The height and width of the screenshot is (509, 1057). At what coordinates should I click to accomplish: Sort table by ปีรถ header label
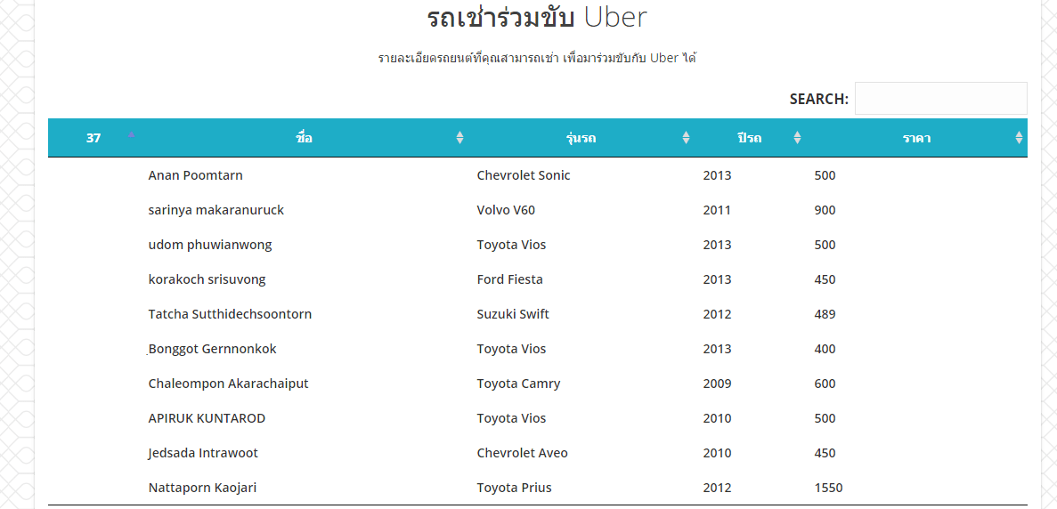coord(749,138)
